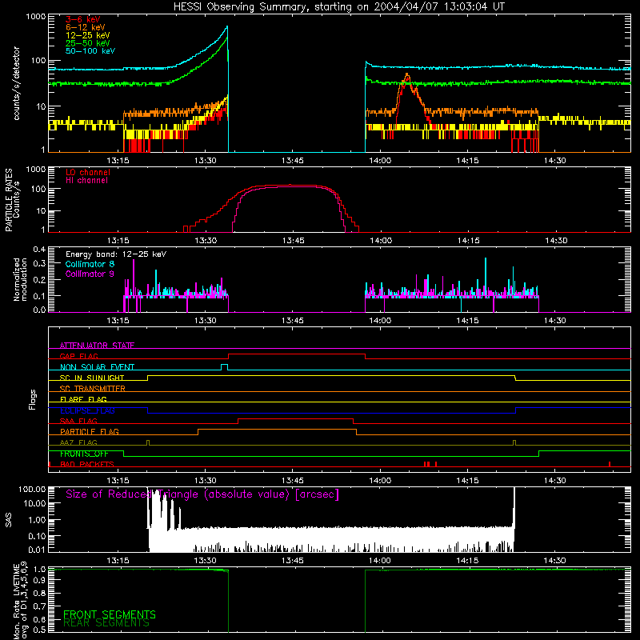
Task: Click the REAR SEGMENTS legend label
Action: pyautogui.click(x=106, y=622)
